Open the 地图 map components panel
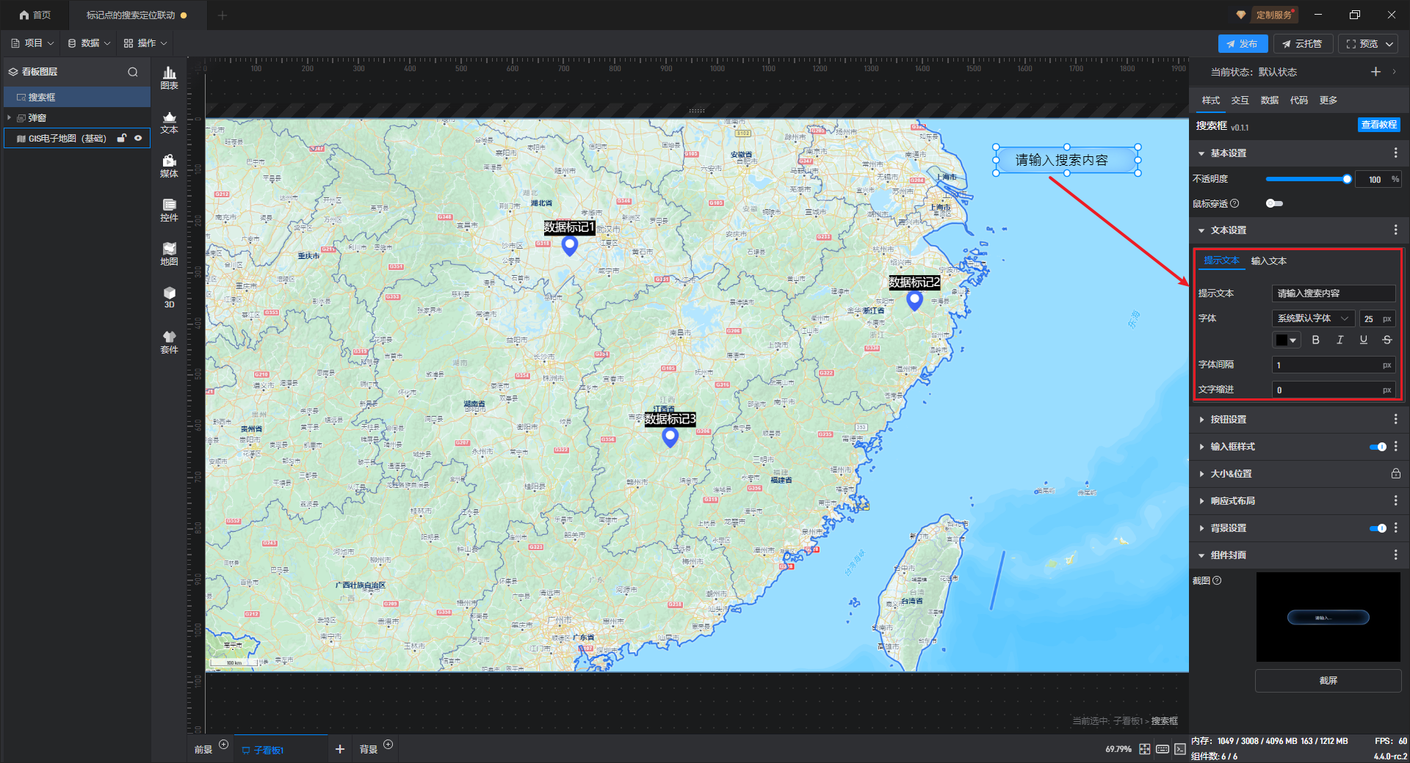The width and height of the screenshot is (1410, 763). point(169,254)
